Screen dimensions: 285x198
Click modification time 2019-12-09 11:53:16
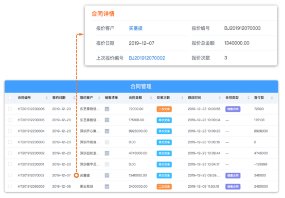click(204, 187)
